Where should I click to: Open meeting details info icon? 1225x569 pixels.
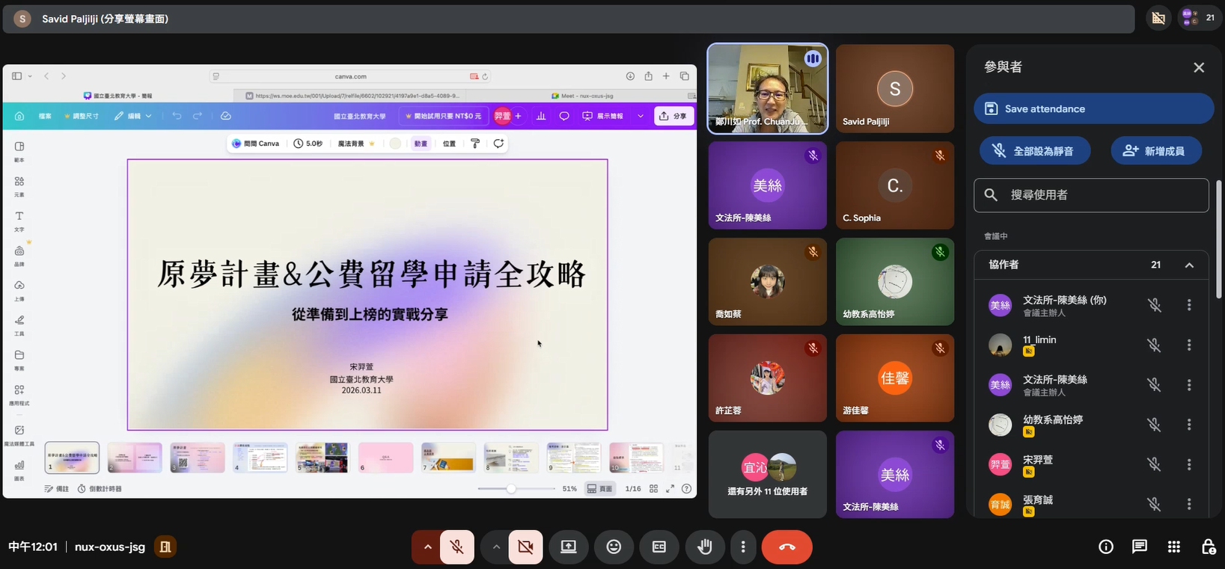(x=1105, y=547)
